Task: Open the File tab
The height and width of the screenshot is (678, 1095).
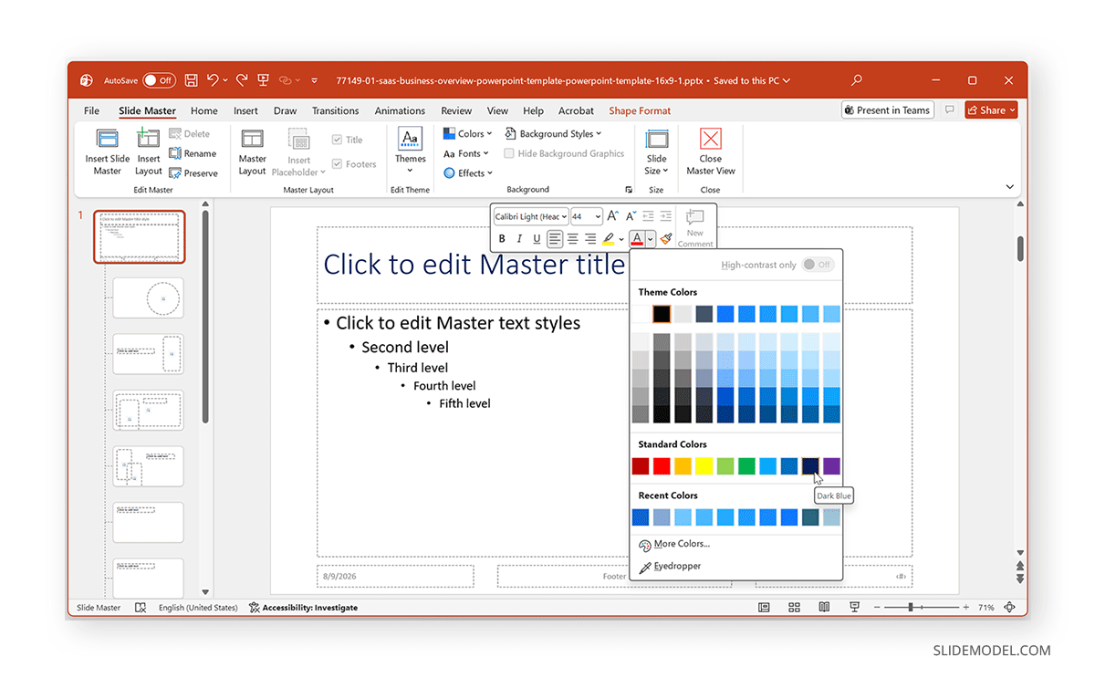Action: 91,110
